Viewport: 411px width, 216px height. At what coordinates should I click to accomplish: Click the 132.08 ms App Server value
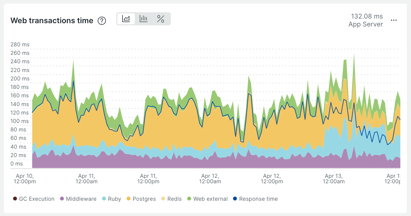click(x=366, y=20)
